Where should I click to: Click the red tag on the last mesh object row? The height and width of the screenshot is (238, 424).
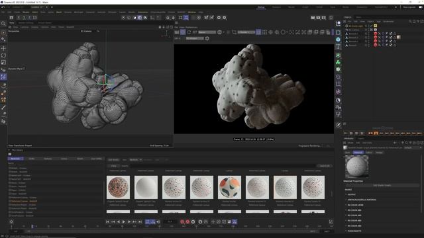point(376,45)
